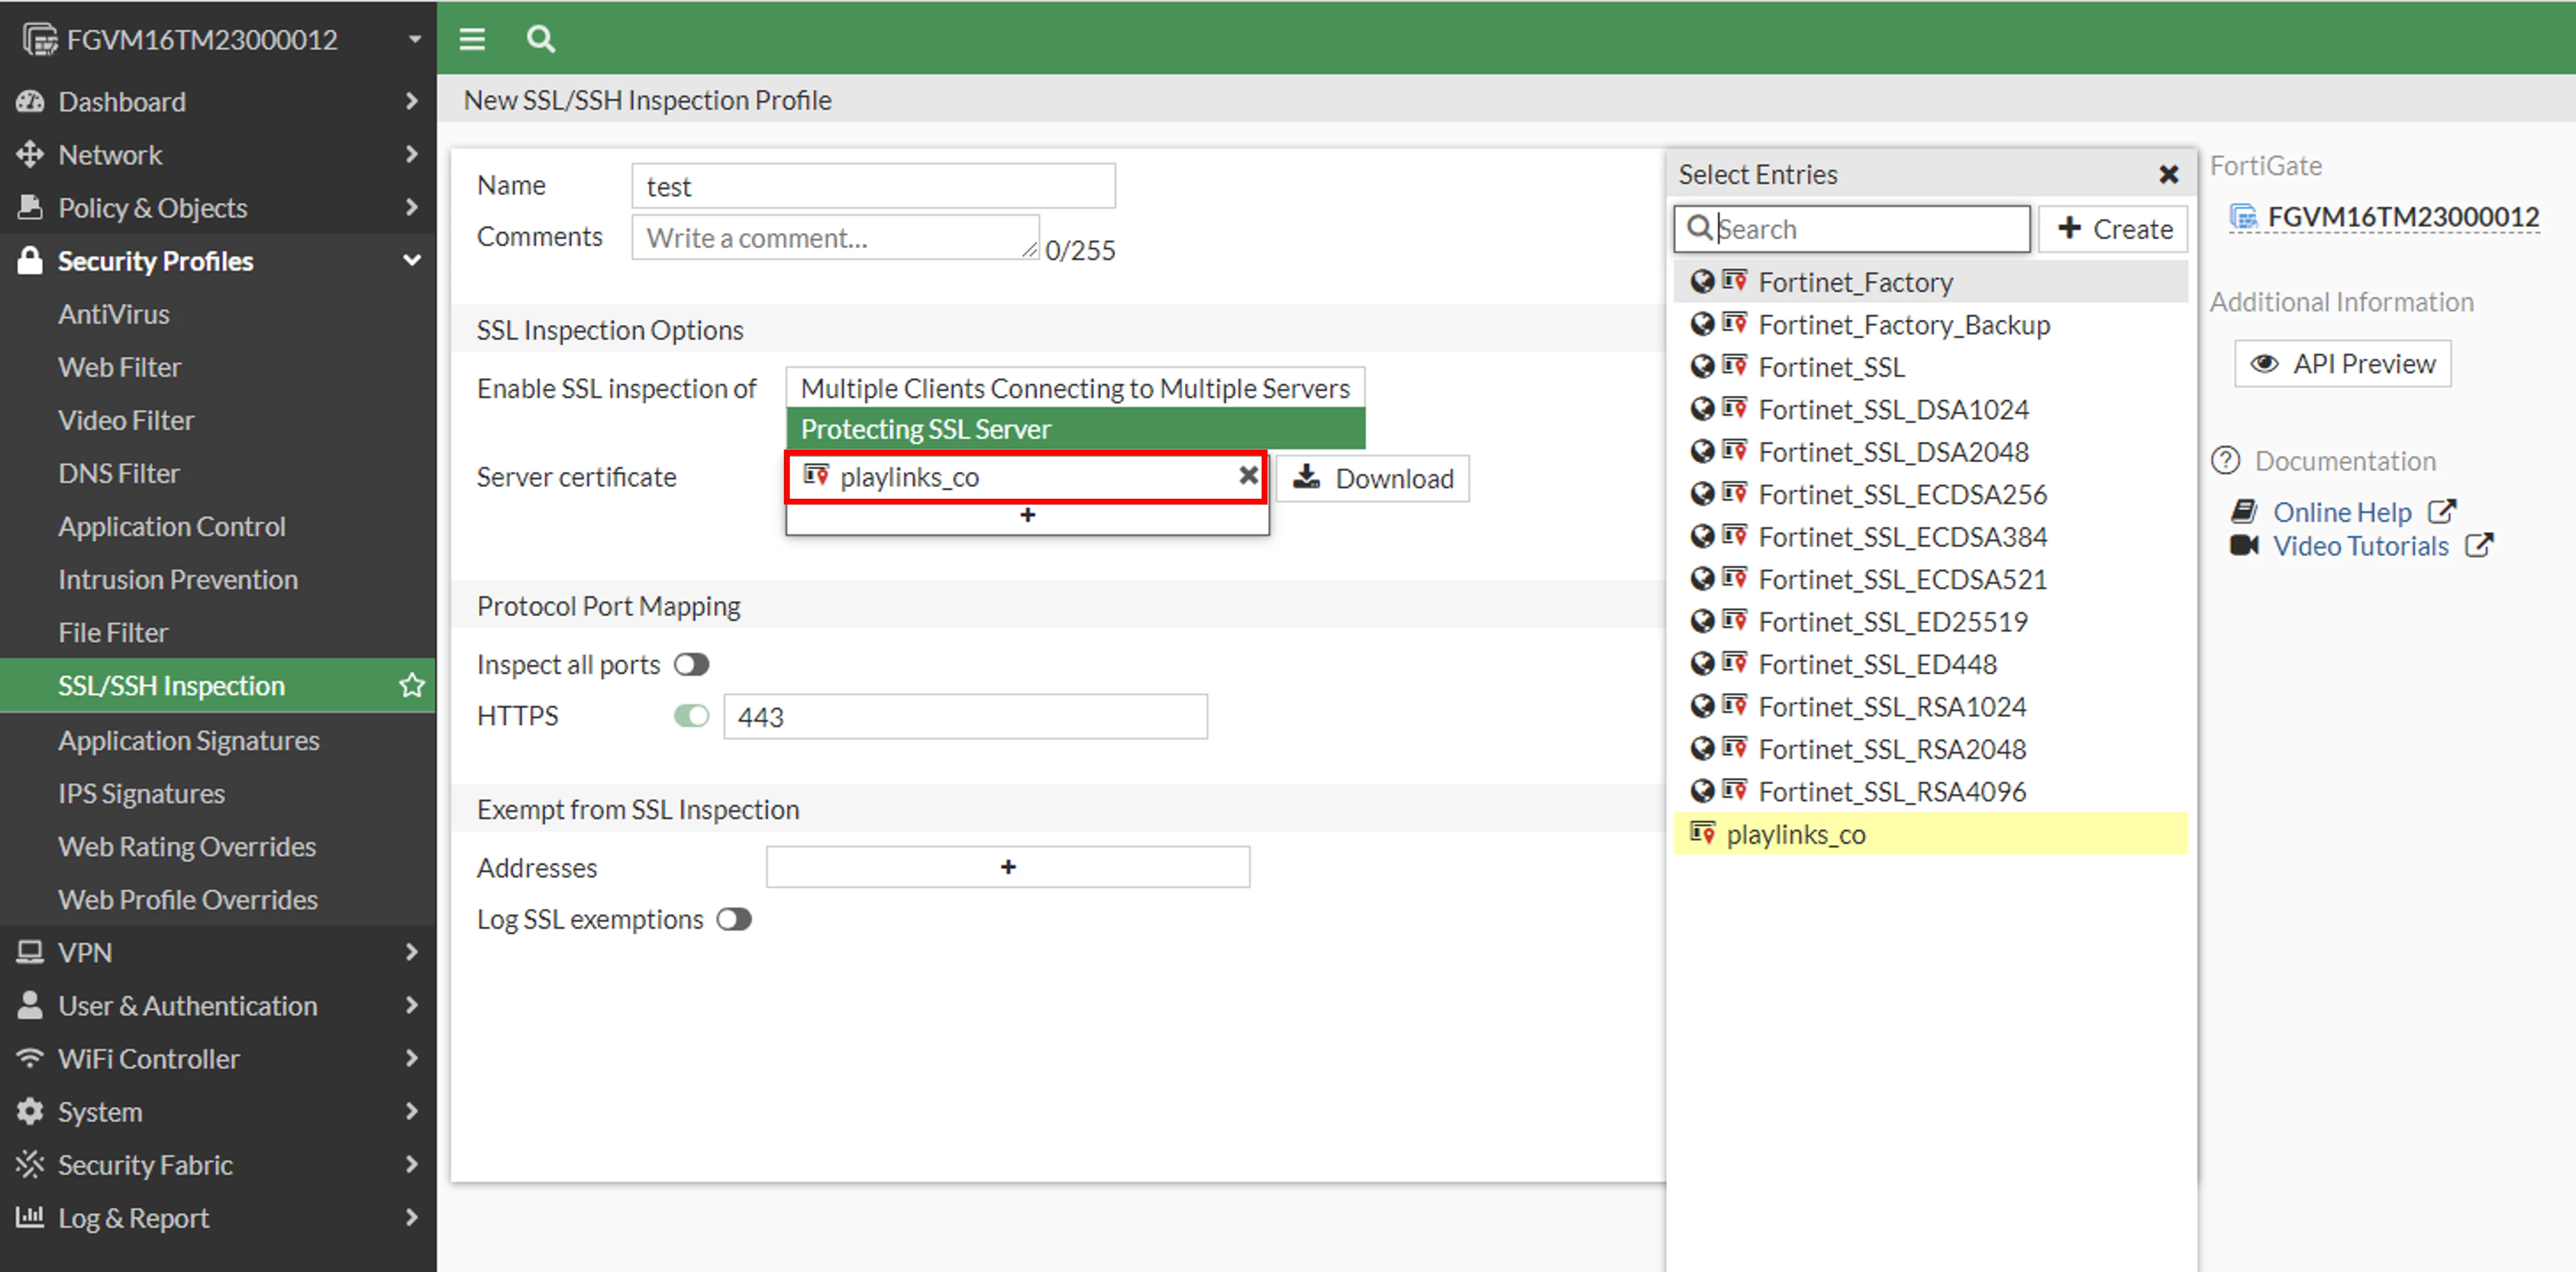Click the FortiGate device icon in header
This screenshot has width=2576, height=1272.
[40, 39]
